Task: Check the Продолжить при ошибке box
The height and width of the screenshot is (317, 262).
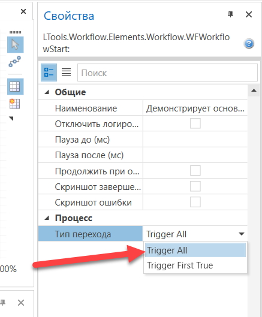Action: click(x=195, y=171)
